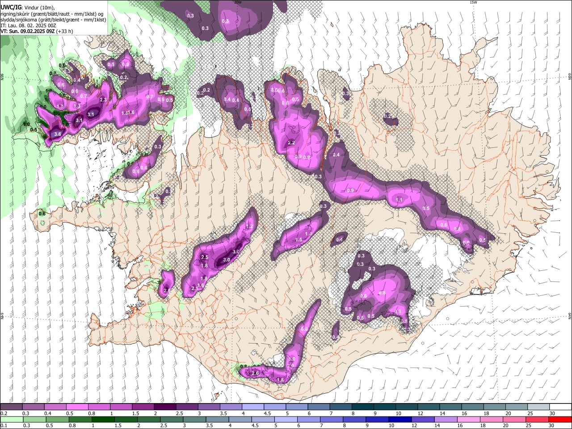This screenshot has width=572, height=429.
Task: Click the '3.6' precipitation value on the map
Action: click(57, 134)
